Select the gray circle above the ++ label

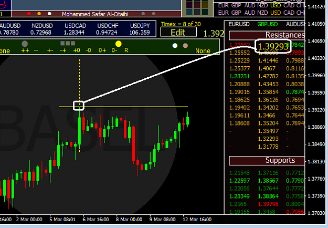(25, 44)
